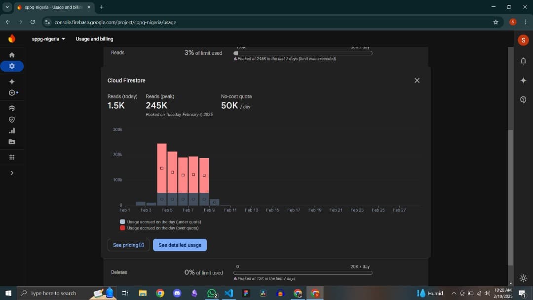The image size is (533, 300).
Task: Open the Build category hexagon icon
Action: pyautogui.click(x=12, y=92)
